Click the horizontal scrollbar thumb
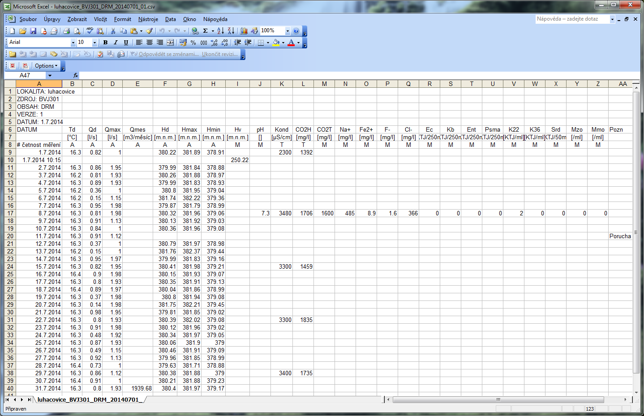The height and width of the screenshot is (416, 644). coord(498,399)
